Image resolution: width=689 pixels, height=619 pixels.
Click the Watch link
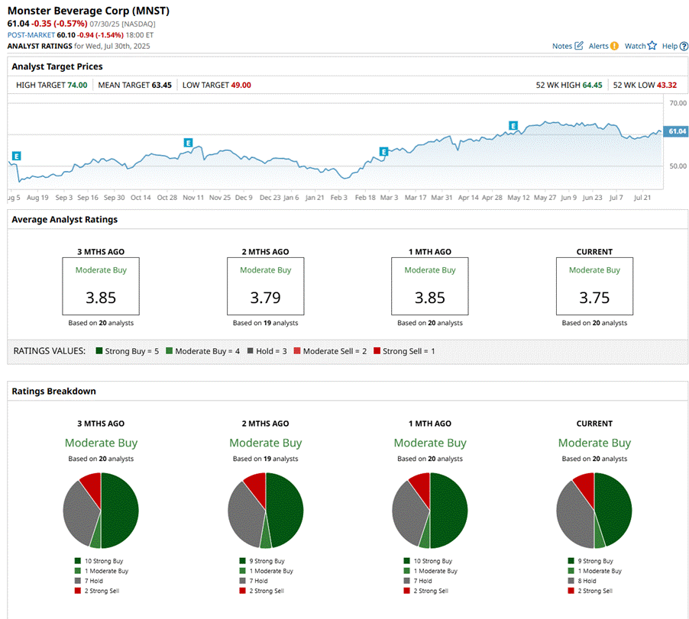click(635, 46)
